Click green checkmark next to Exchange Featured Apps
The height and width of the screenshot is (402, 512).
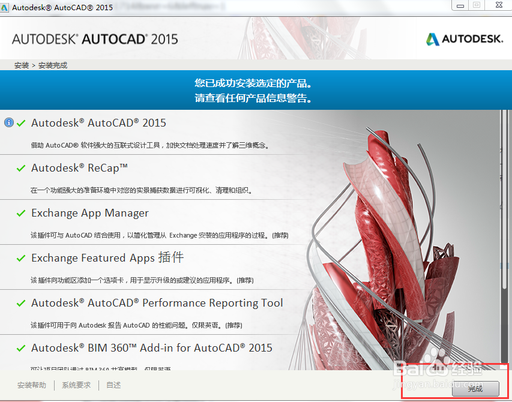point(21,259)
